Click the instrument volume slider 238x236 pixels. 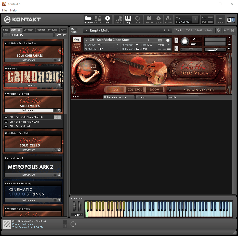[215, 50]
